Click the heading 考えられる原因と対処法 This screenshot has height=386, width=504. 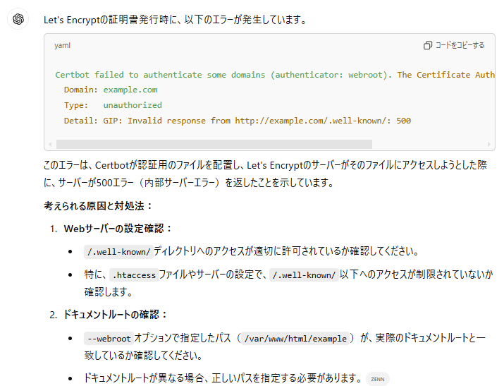[98, 206]
